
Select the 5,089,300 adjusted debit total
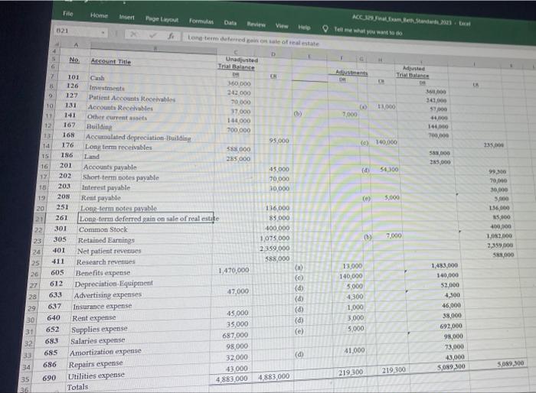point(451,367)
